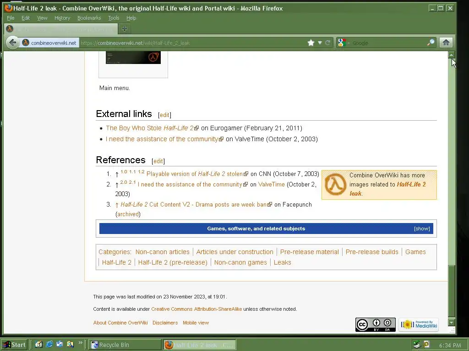
Task: Open the ValveTime link under External links
Action: (164, 139)
